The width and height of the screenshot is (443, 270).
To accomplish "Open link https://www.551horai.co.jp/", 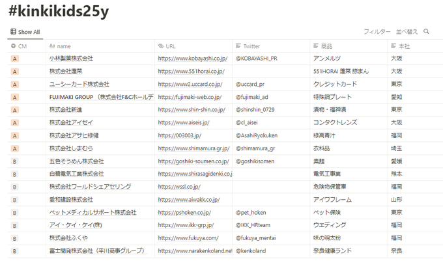I will (192, 72).
